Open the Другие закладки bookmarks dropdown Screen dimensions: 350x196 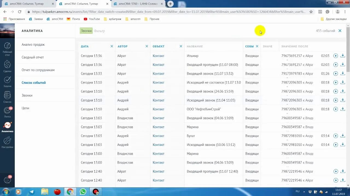click(x=334, y=19)
